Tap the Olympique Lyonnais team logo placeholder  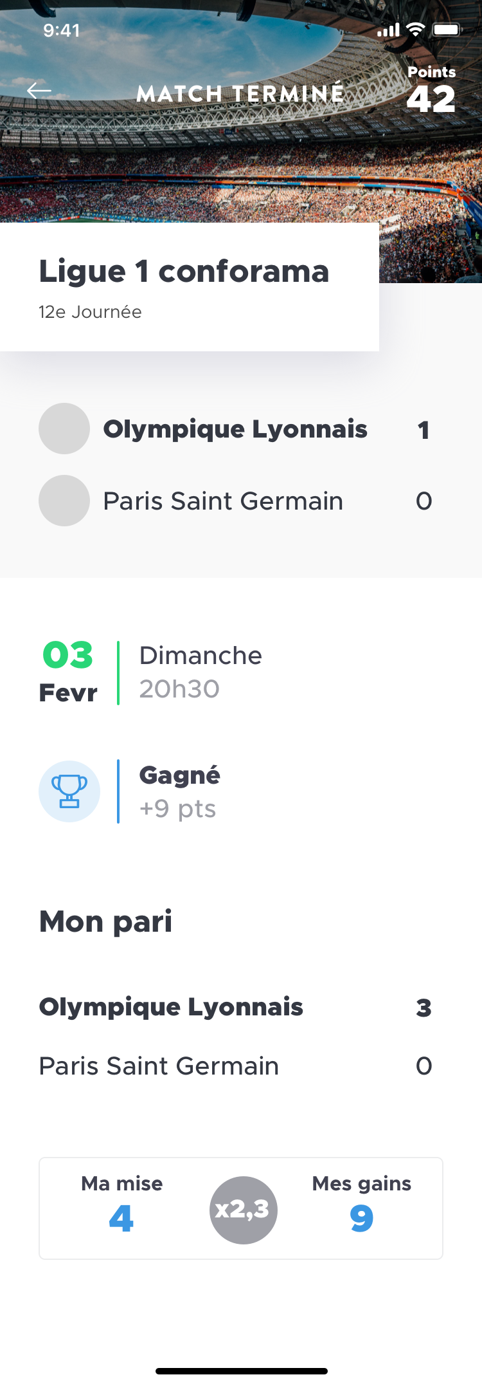[x=64, y=429]
